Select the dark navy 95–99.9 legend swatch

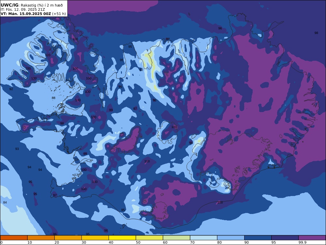tap(285, 238)
